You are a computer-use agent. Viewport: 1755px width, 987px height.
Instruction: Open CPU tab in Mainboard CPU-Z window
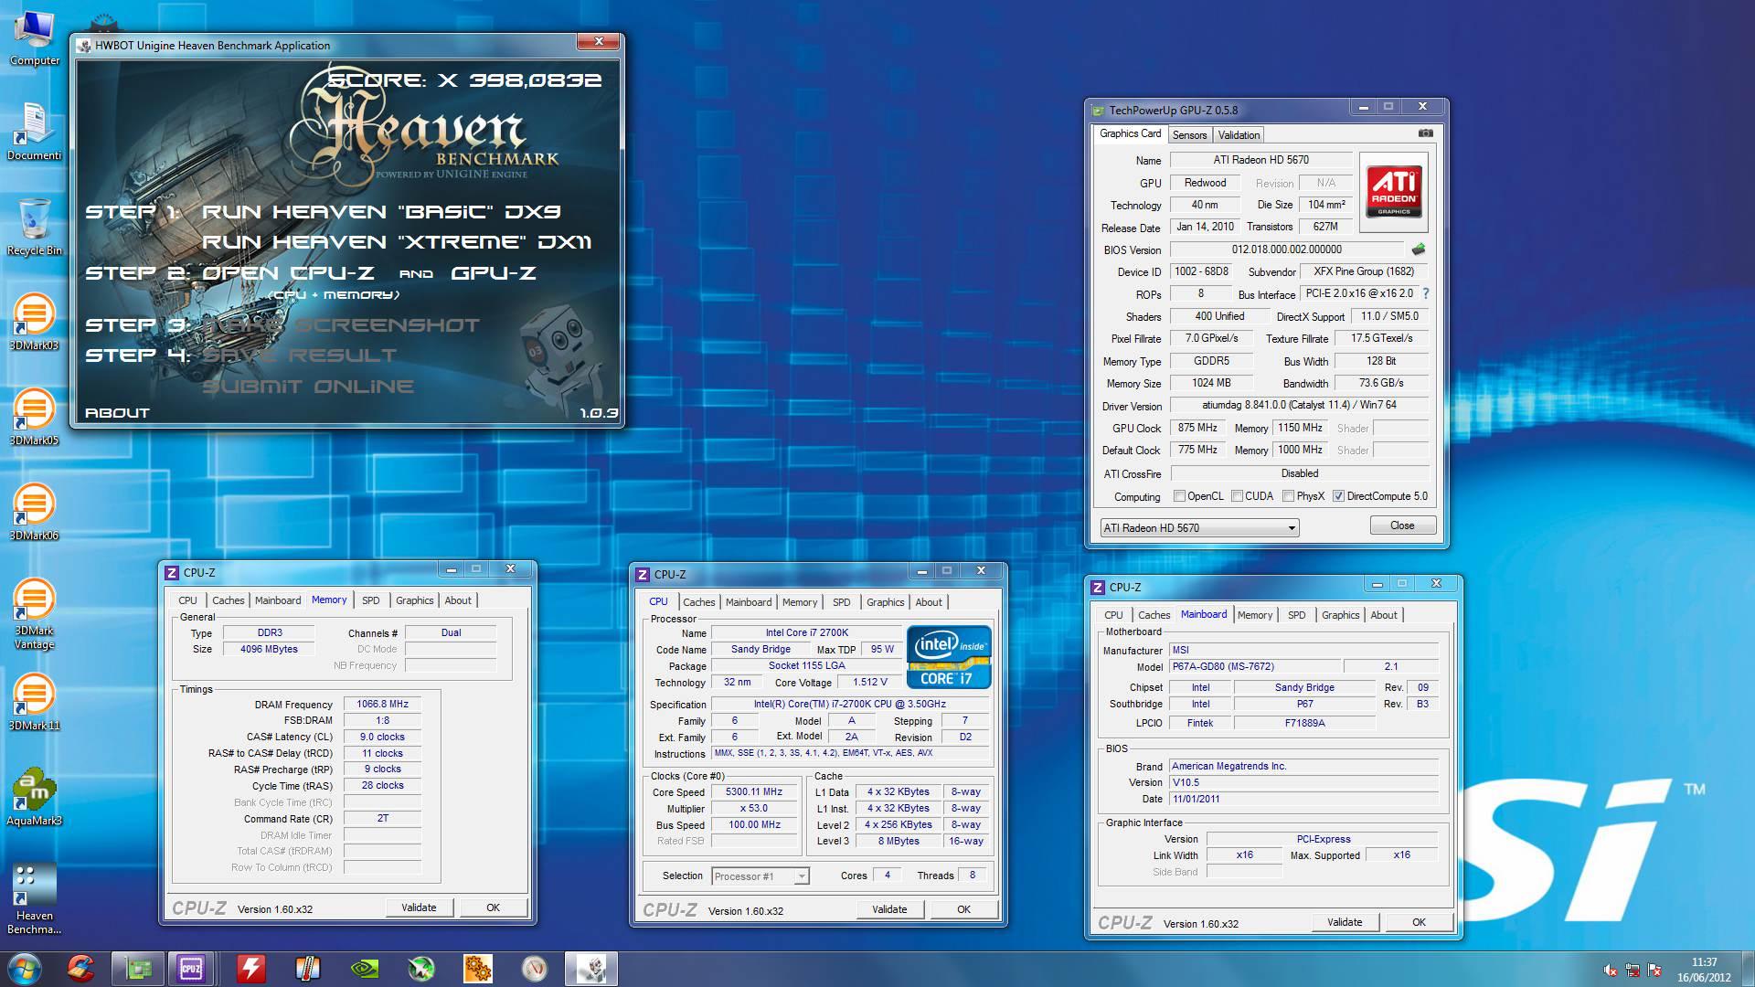1113,615
